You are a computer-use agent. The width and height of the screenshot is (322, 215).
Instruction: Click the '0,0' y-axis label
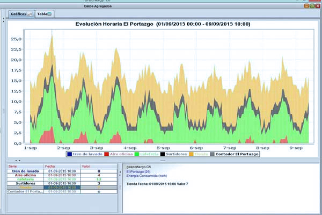(18, 144)
